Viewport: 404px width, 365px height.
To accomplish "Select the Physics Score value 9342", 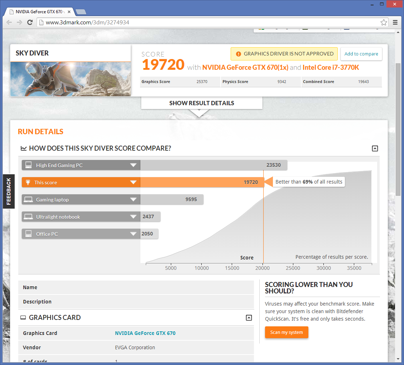I will (282, 82).
